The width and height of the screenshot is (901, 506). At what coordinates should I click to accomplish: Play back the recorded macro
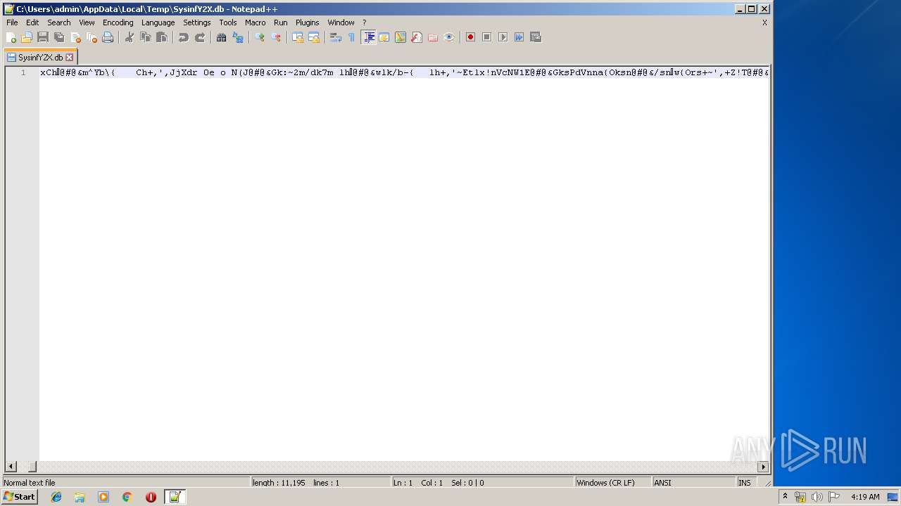503,37
